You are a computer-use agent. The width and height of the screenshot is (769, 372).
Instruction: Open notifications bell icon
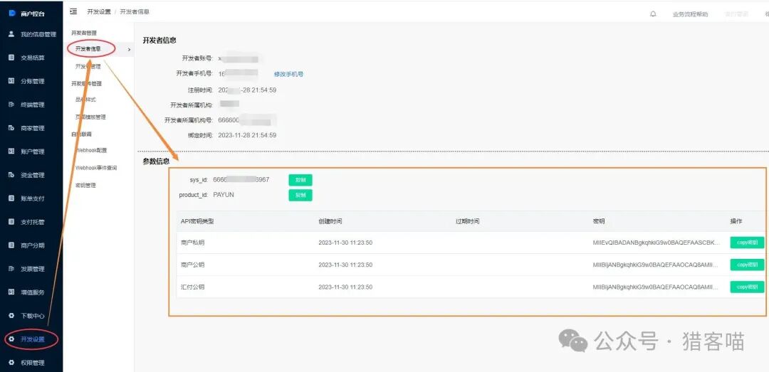(x=653, y=14)
